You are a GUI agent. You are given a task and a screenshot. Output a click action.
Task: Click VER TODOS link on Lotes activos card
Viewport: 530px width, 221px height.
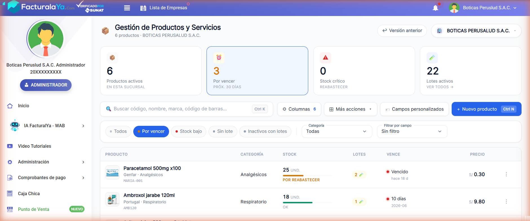tap(440, 87)
